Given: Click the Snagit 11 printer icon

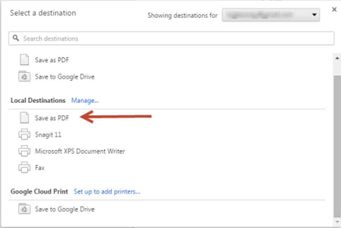Looking at the screenshot, I should [24, 134].
